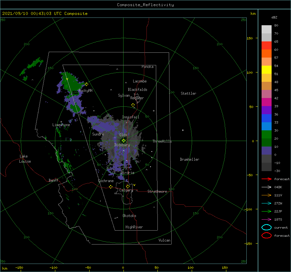
Task: Click the Banff town label
Action: (x=53, y=180)
